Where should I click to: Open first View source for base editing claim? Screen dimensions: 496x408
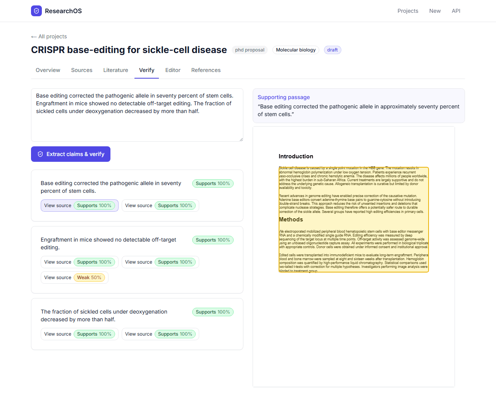[79, 206]
